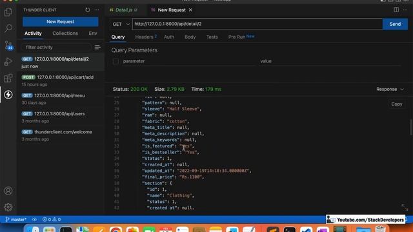Click the "sleeve": "Half Sleeve" line
The height and width of the screenshot is (232, 413).
coord(172,109)
